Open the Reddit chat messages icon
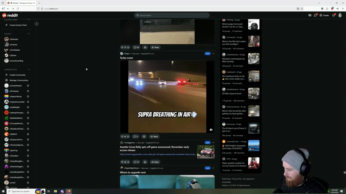The width and height of the screenshot is (346, 194). coord(315,15)
